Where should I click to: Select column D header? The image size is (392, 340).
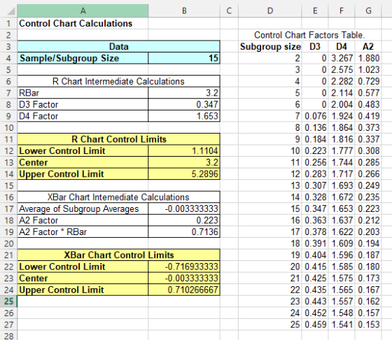coord(270,10)
